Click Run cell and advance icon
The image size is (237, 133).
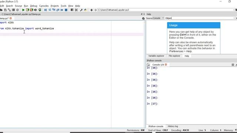31,10
